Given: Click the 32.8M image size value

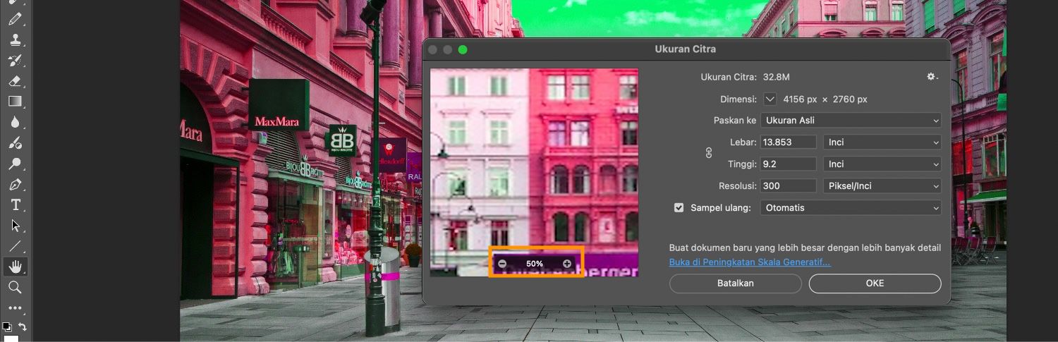Looking at the screenshot, I should pos(777,77).
